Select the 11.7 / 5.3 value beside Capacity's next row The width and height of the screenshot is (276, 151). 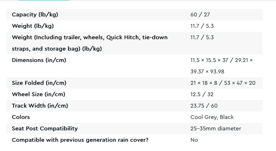[x=202, y=26]
